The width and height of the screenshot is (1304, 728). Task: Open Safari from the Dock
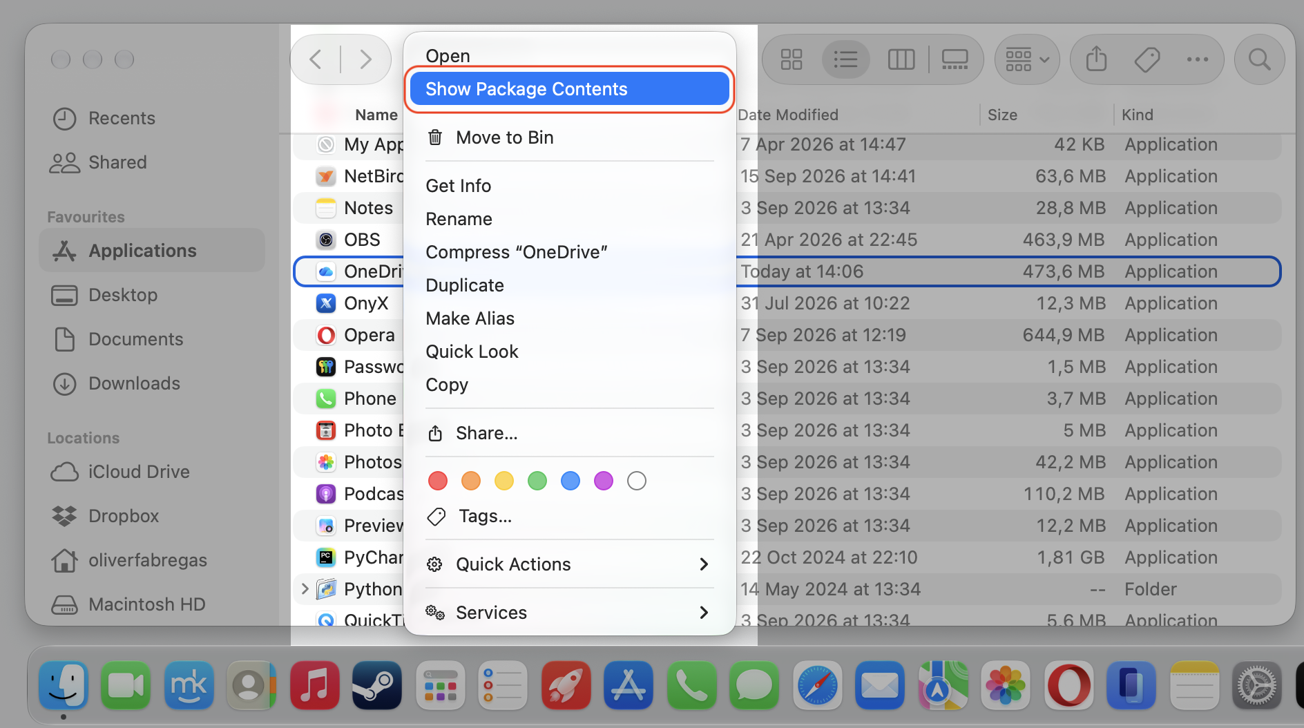coord(818,685)
